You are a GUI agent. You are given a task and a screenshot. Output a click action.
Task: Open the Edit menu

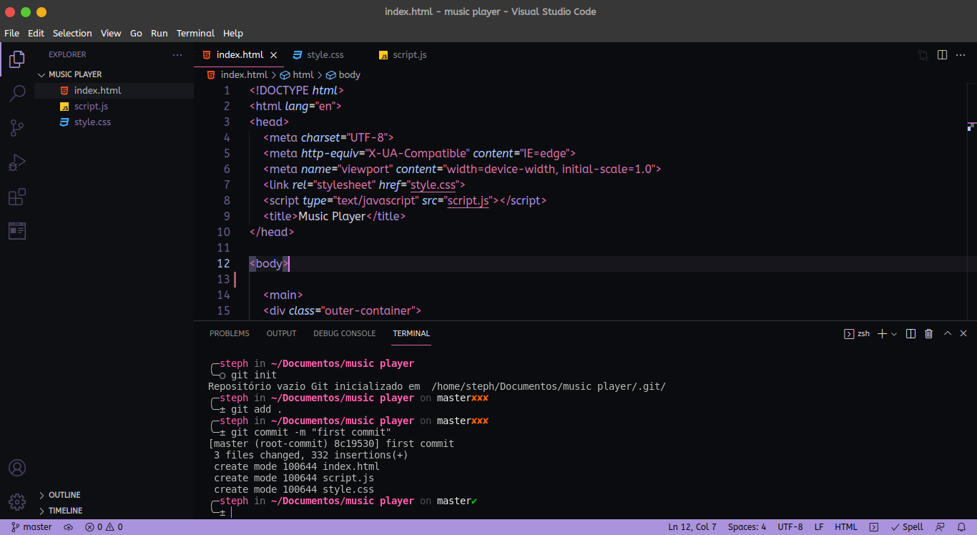click(x=36, y=33)
